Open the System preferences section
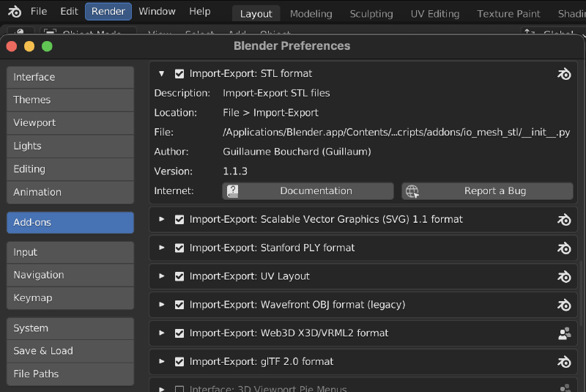This screenshot has height=392, width=586. pyautogui.click(x=70, y=328)
